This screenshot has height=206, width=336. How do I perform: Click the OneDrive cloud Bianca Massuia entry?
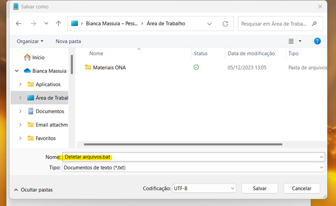(x=28, y=71)
